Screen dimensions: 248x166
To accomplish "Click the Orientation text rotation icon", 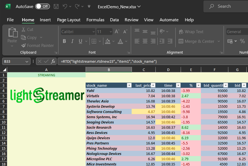I will [x=162, y=31].
